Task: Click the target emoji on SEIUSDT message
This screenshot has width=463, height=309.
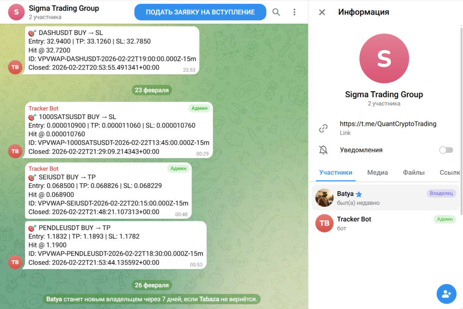Action: (32, 177)
